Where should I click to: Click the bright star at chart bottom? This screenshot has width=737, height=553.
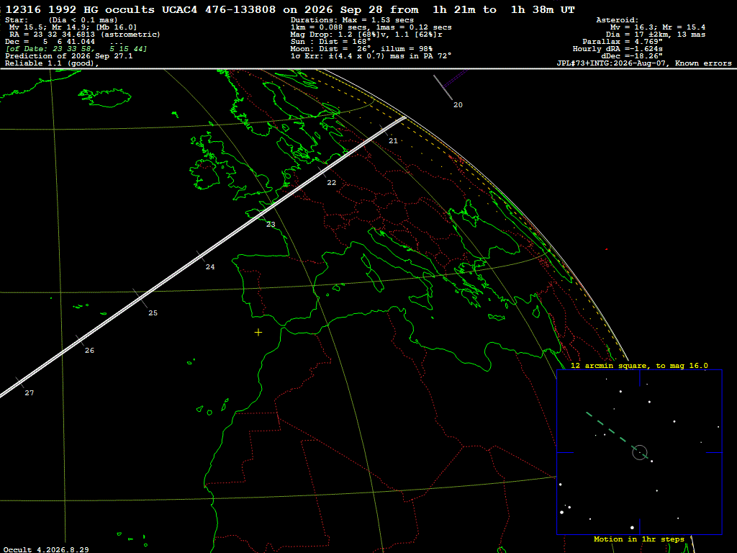pyautogui.click(x=632, y=528)
